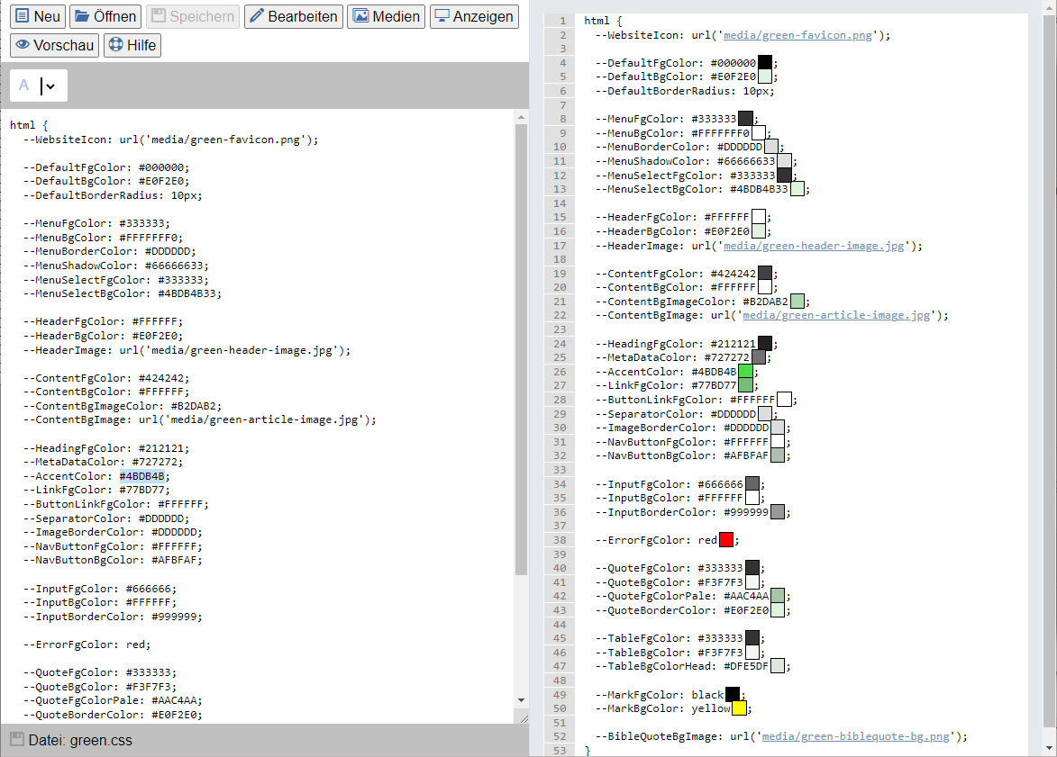The image size is (1057, 757).
Task: Click the highlighted #4BDB4B text in editor
Action: (x=141, y=476)
